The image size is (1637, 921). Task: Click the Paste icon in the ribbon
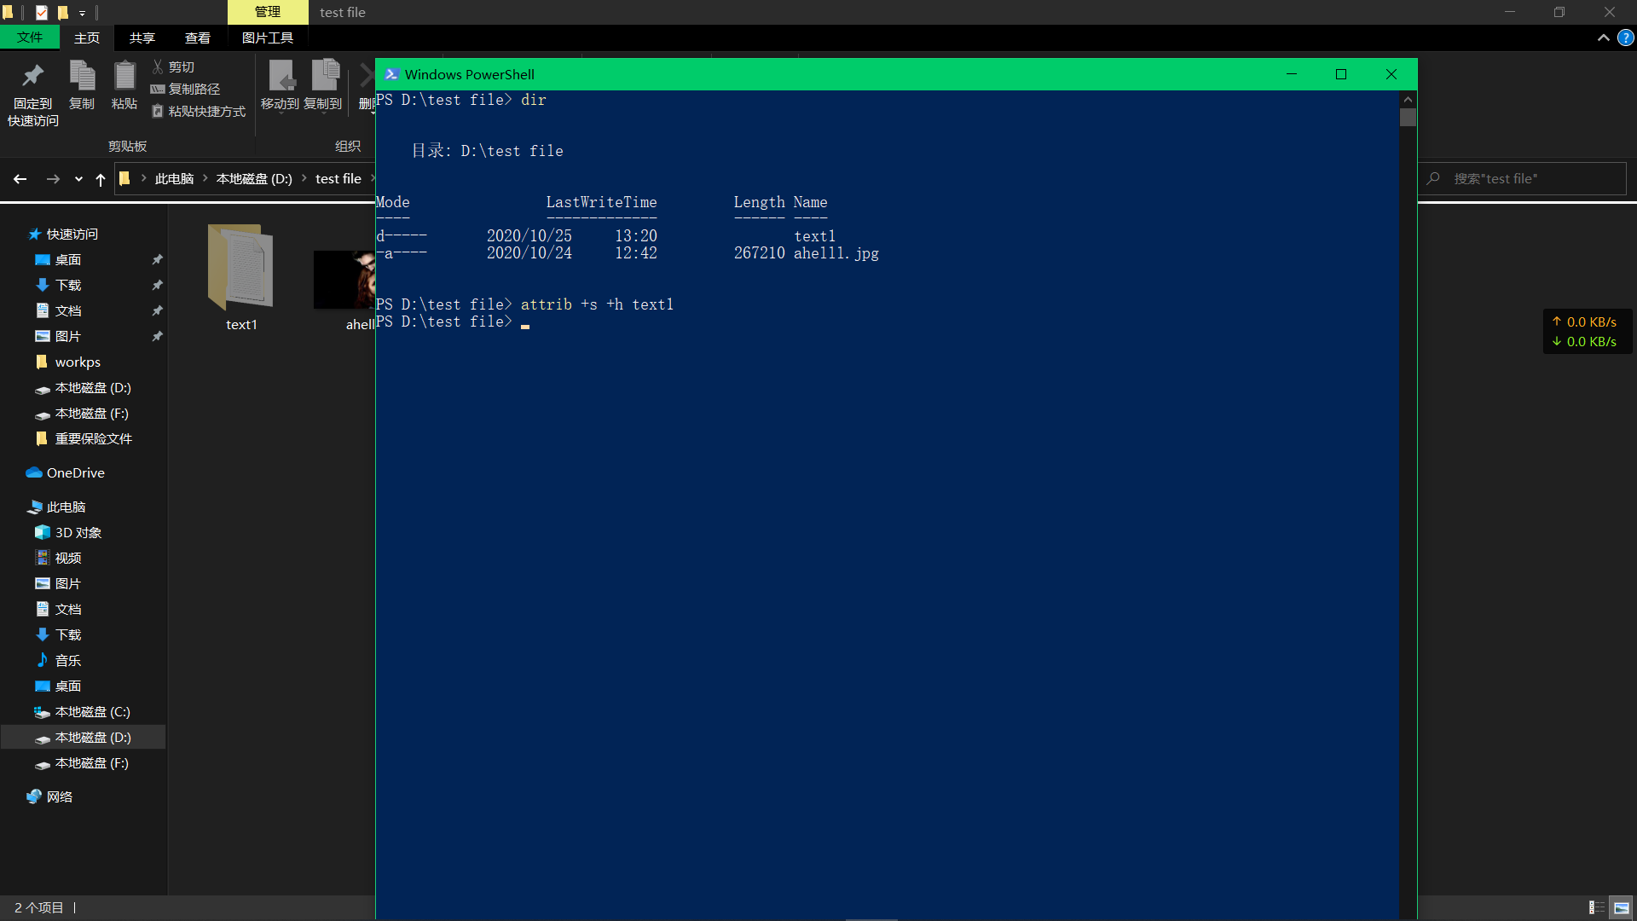124,78
